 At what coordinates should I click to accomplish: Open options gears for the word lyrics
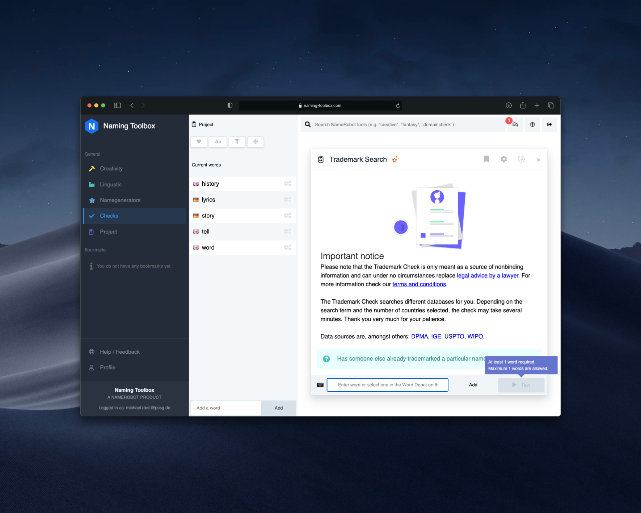[x=287, y=200]
